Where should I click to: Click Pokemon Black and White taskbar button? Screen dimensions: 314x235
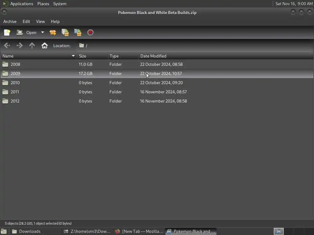click(x=191, y=231)
